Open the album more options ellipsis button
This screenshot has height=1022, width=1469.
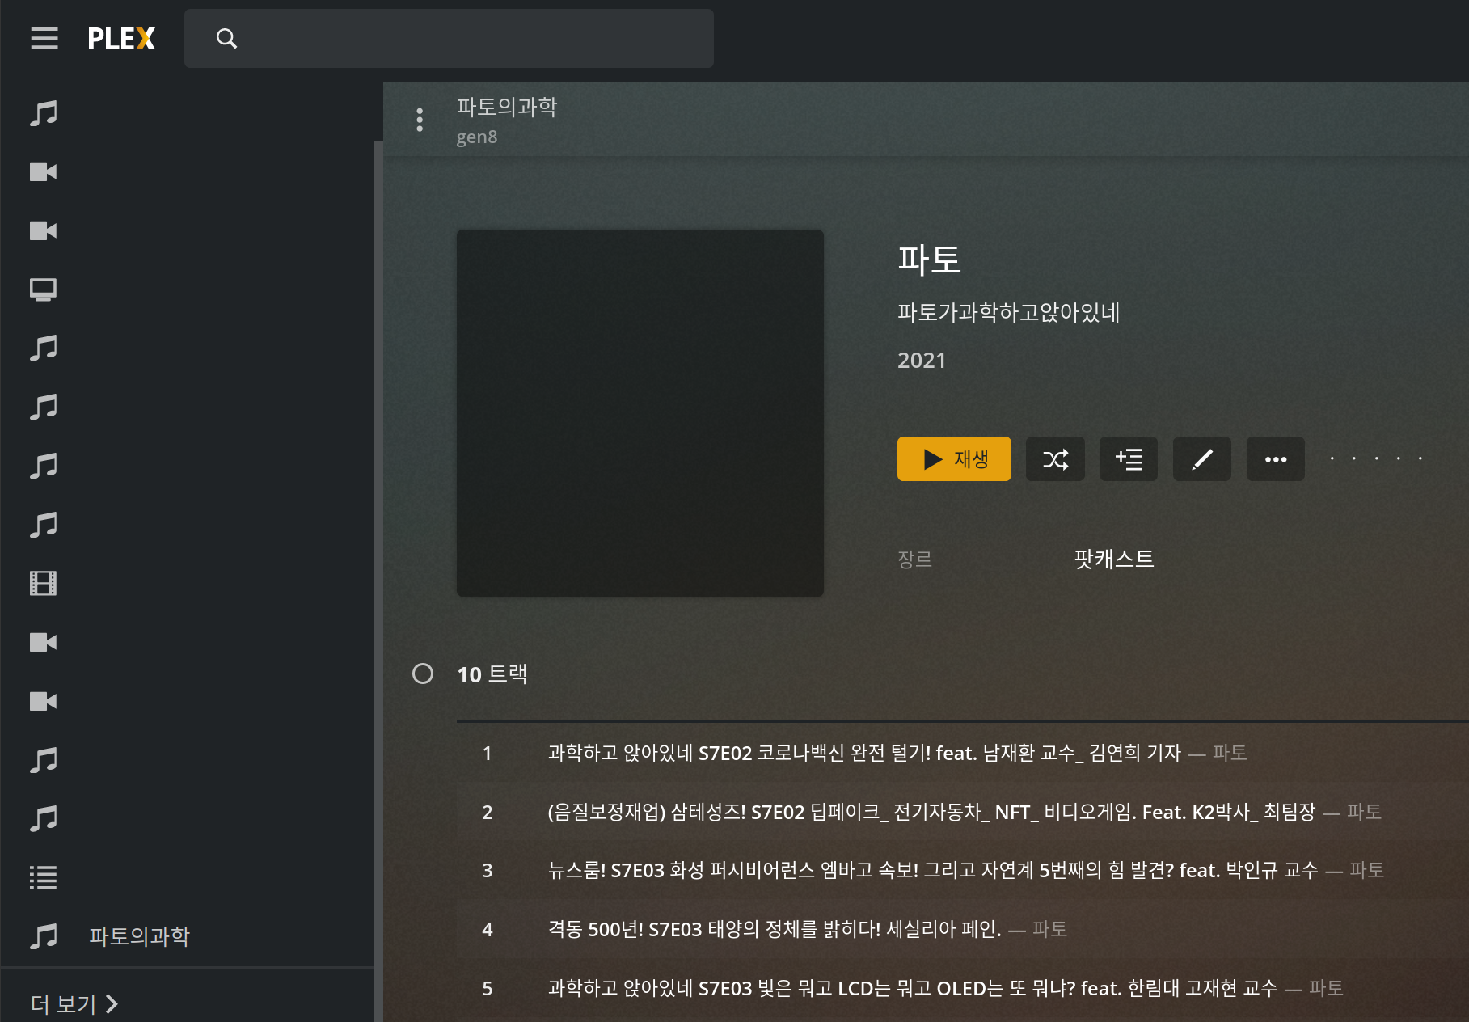click(x=1275, y=459)
